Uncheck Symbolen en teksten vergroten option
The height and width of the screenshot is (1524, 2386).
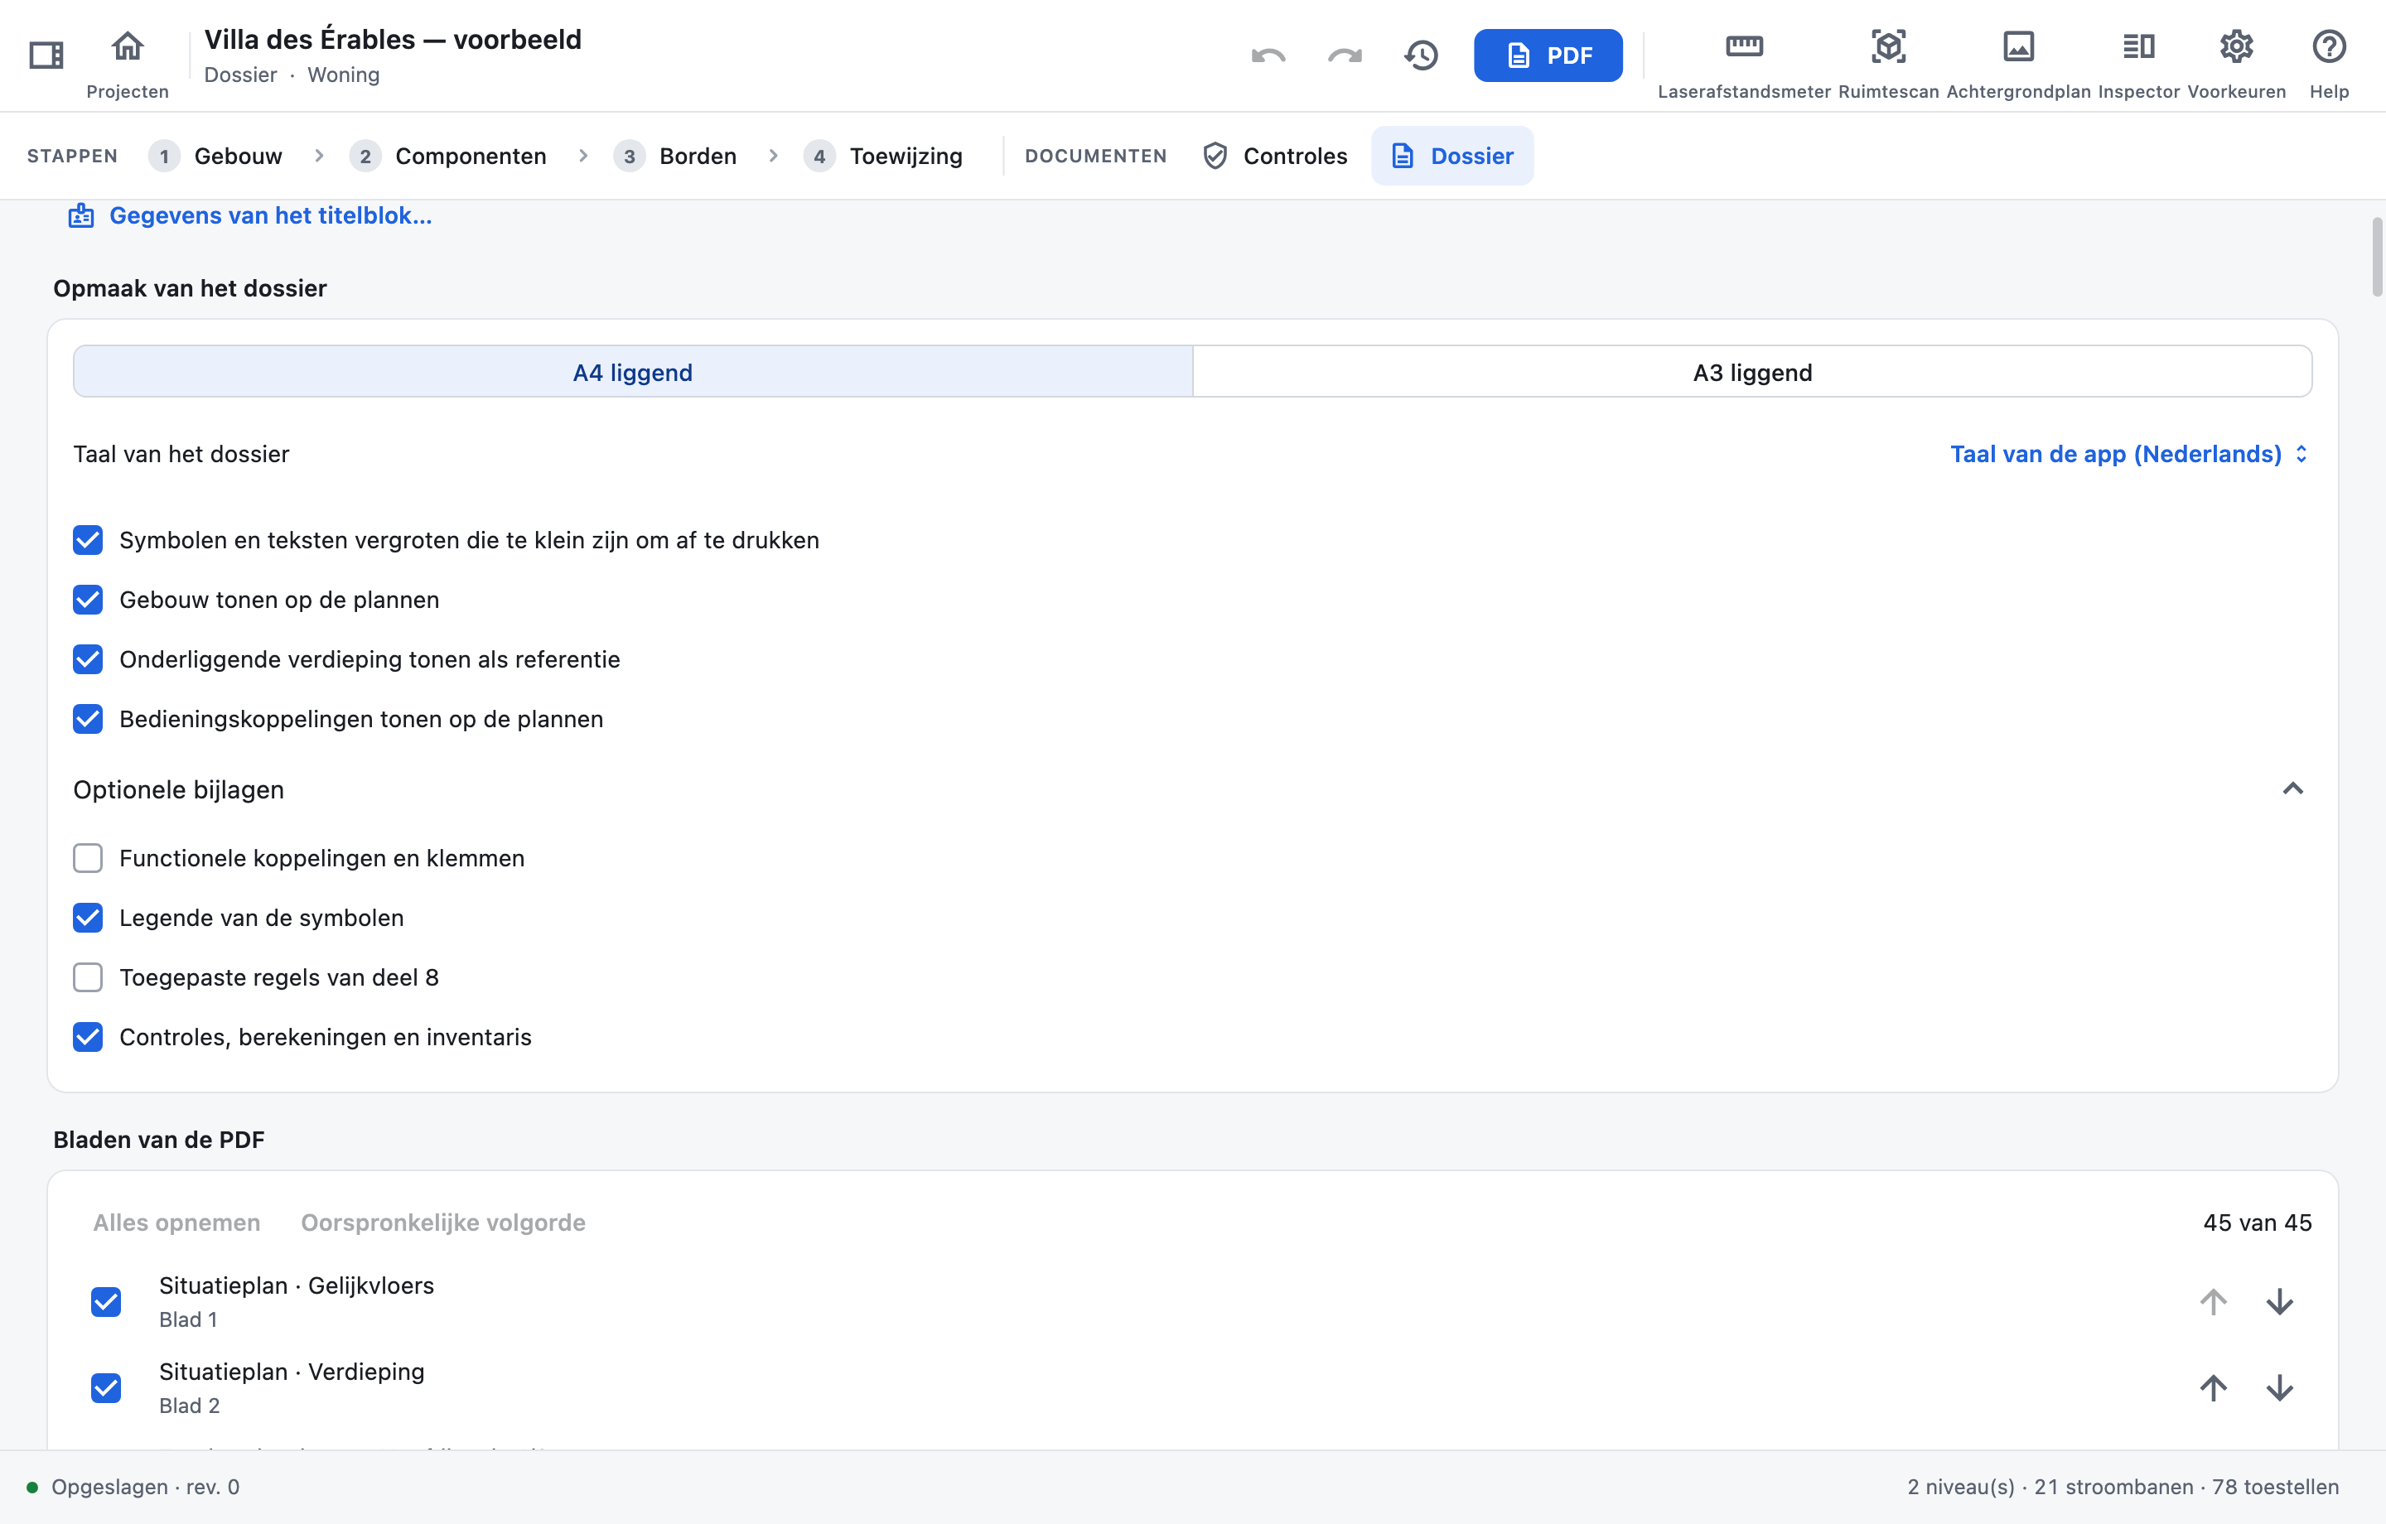pos(88,540)
